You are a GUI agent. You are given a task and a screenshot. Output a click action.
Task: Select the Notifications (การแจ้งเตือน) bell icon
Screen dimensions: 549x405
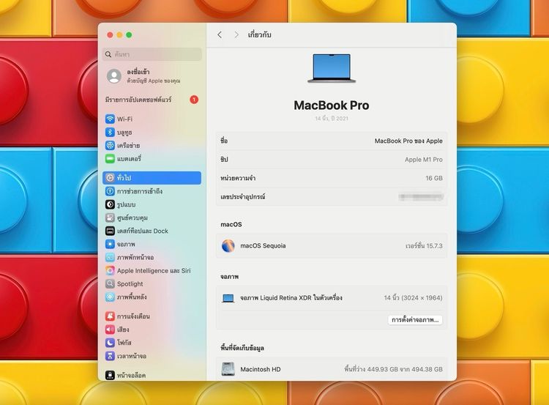[x=110, y=316]
